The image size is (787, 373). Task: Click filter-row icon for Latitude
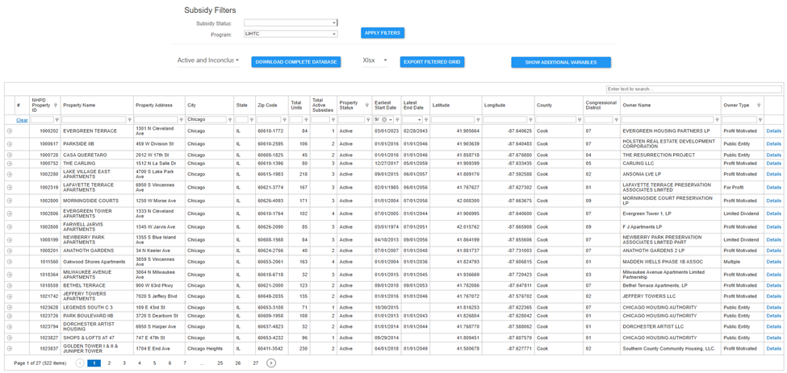coord(478,120)
